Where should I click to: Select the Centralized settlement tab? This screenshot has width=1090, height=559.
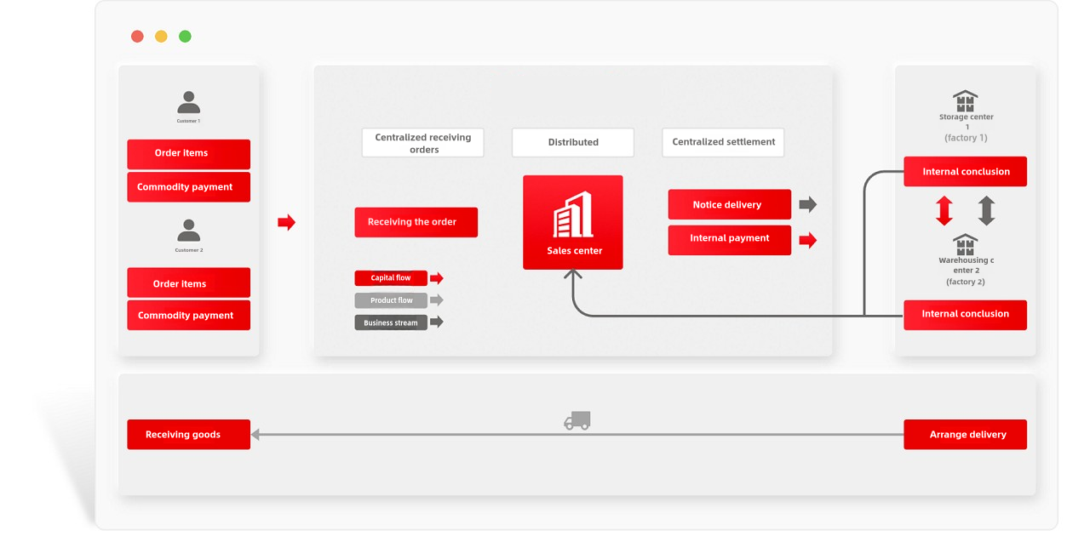723,142
